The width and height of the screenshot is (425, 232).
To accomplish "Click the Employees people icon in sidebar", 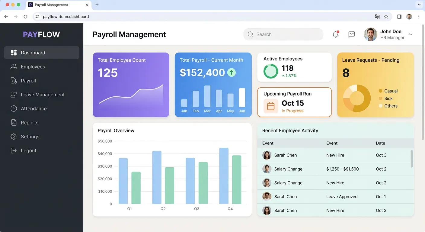I will [14, 67].
